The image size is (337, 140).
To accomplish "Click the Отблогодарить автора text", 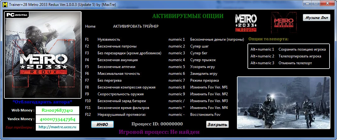I will [x=42, y=102].
